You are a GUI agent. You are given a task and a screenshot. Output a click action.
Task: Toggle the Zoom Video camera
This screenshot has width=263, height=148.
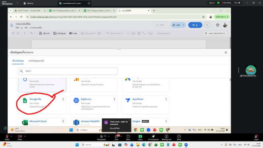click(x=19, y=137)
